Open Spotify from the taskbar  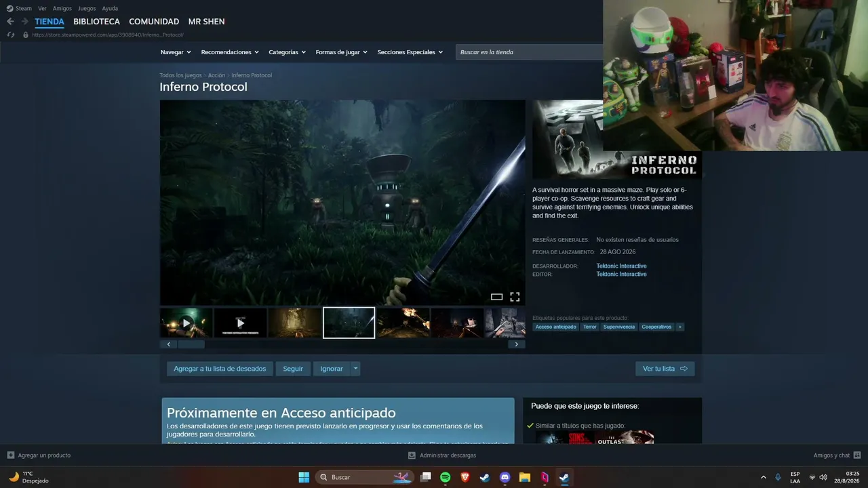446,477
